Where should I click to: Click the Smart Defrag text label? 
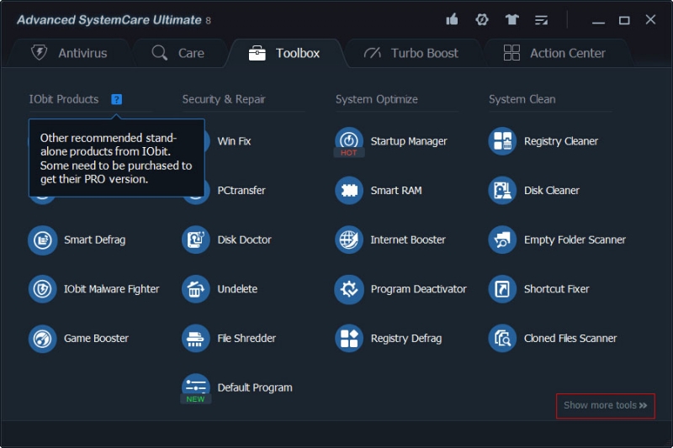click(94, 240)
